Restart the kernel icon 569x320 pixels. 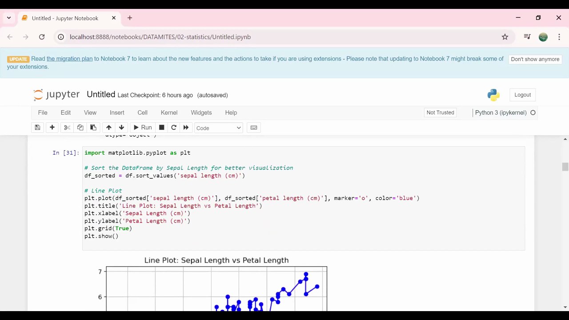pyautogui.click(x=174, y=128)
